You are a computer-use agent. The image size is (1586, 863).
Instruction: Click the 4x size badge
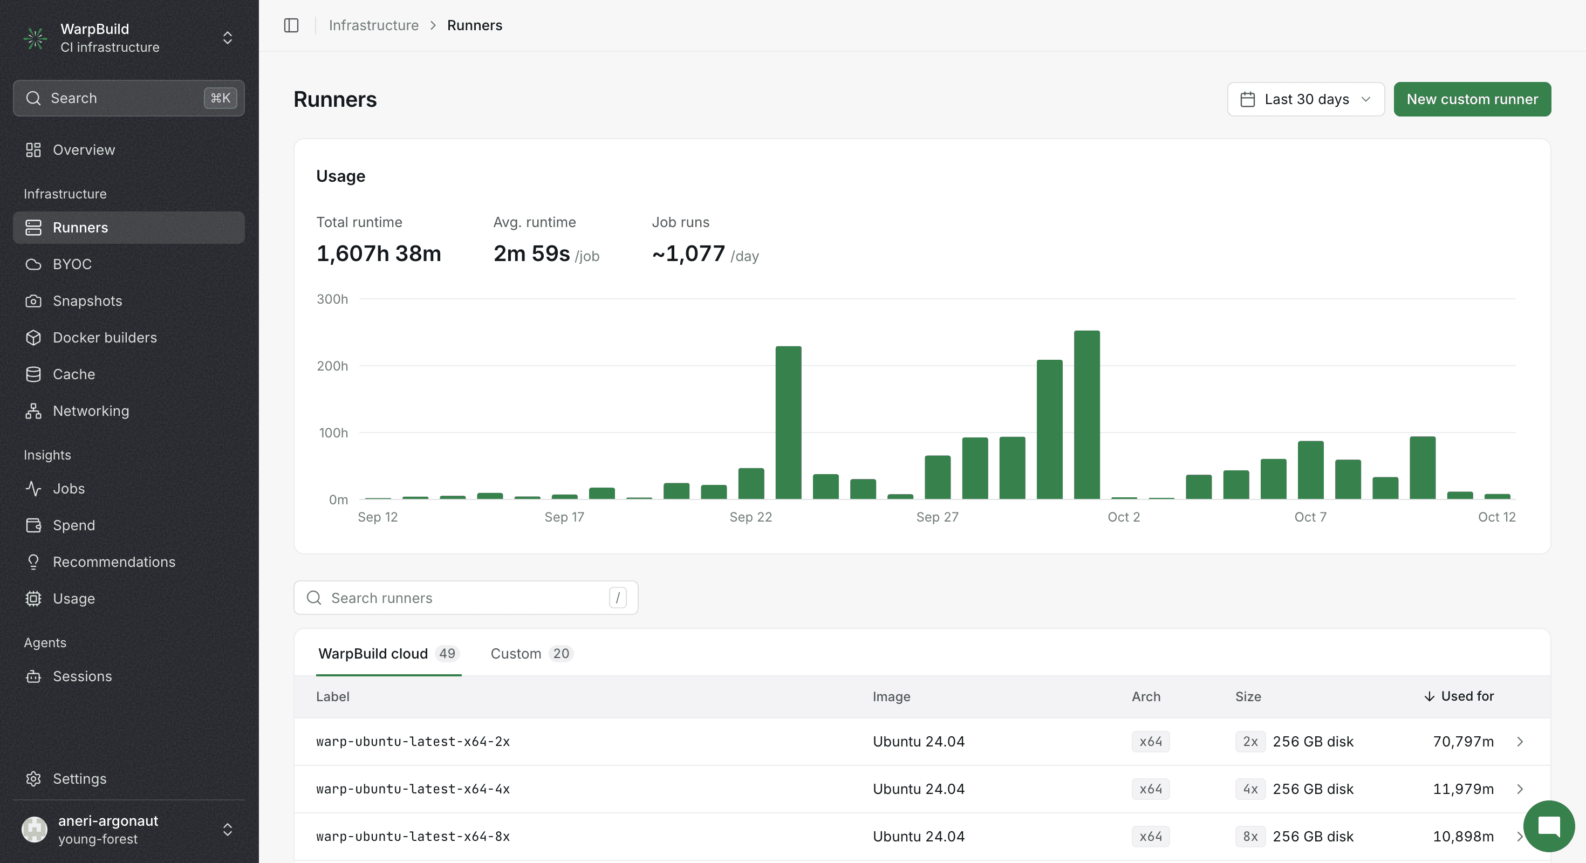(x=1250, y=789)
